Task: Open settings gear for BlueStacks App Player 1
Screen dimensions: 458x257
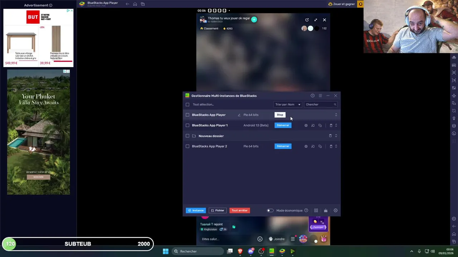Action: coord(306,125)
